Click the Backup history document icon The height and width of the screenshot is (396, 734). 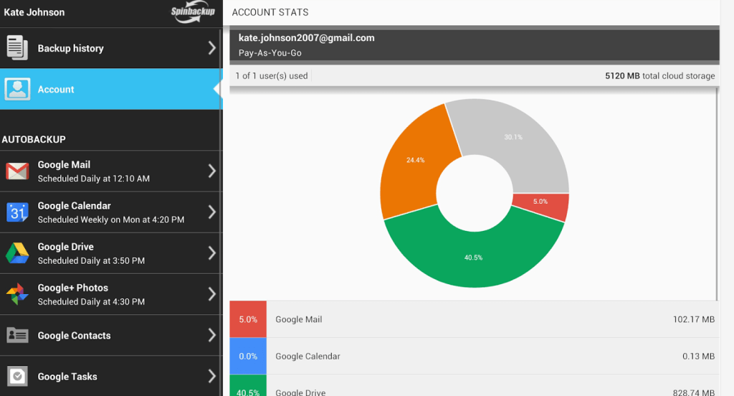click(17, 48)
